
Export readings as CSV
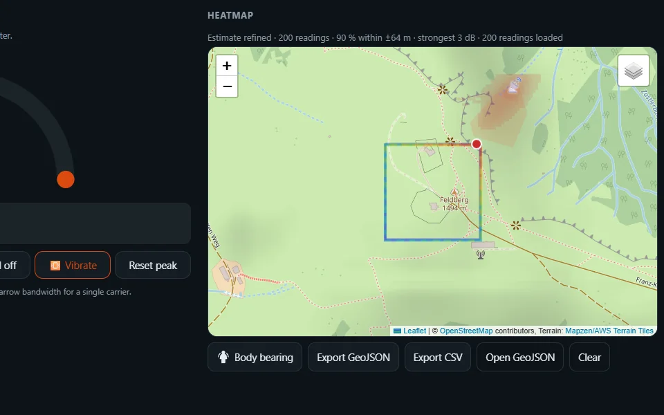437,357
